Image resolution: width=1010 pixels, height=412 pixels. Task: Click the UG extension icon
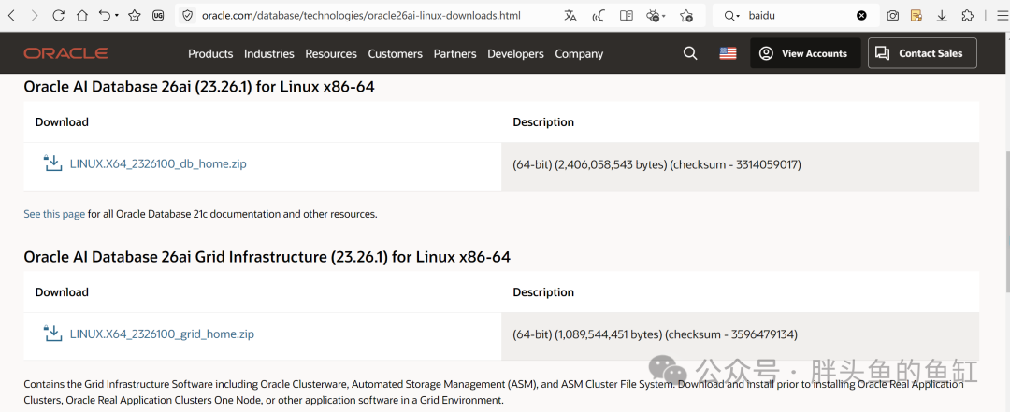158,16
